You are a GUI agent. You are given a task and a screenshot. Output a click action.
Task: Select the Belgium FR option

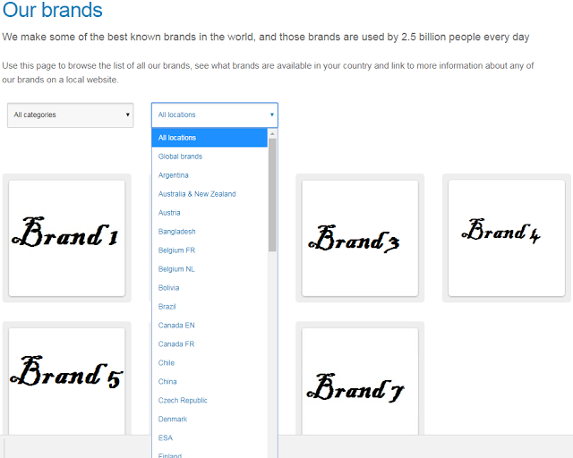[x=210, y=250]
